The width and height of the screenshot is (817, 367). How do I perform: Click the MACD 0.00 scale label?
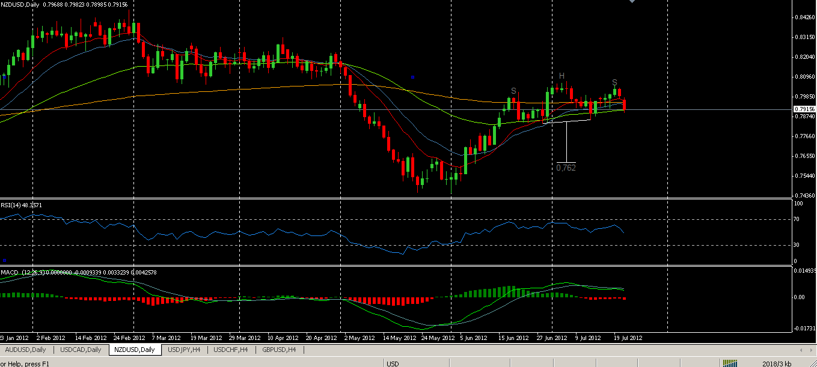(x=800, y=297)
